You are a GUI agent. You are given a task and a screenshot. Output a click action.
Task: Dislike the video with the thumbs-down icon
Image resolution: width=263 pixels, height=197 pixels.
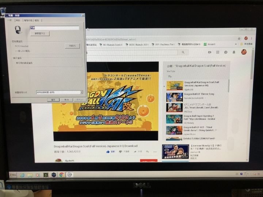point(121,152)
